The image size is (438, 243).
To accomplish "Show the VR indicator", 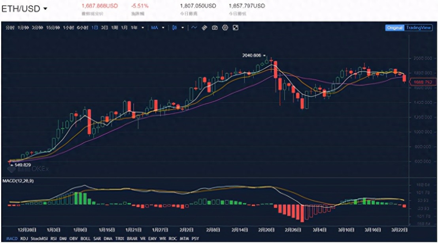I will (x=143, y=239).
